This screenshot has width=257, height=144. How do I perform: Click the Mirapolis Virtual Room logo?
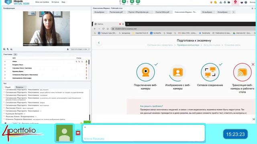(x=17, y=2)
